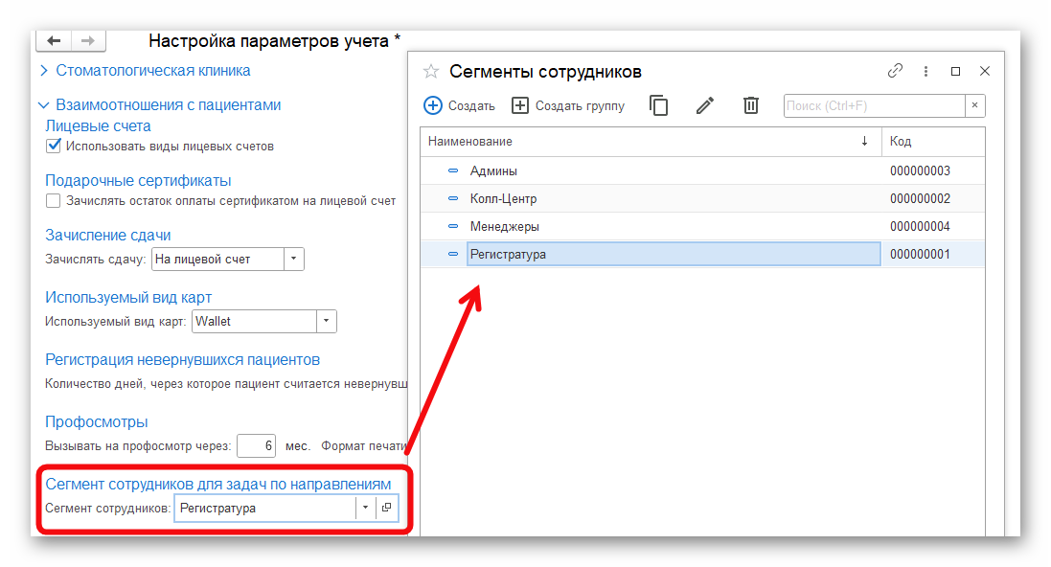Expand the Стоматологическая клиника section

43,71
